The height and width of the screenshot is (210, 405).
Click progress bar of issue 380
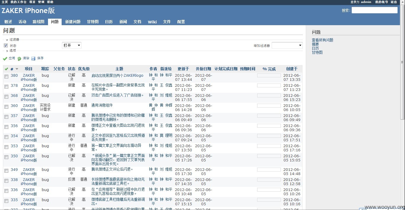(x=269, y=76)
